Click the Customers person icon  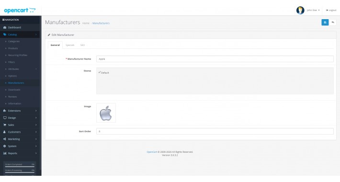(x=5, y=132)
